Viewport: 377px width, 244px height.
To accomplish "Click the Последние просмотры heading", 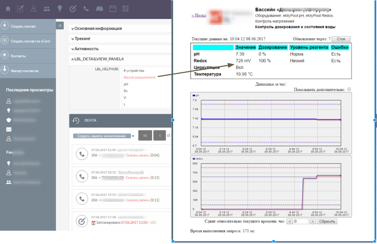I will (30, 90).
